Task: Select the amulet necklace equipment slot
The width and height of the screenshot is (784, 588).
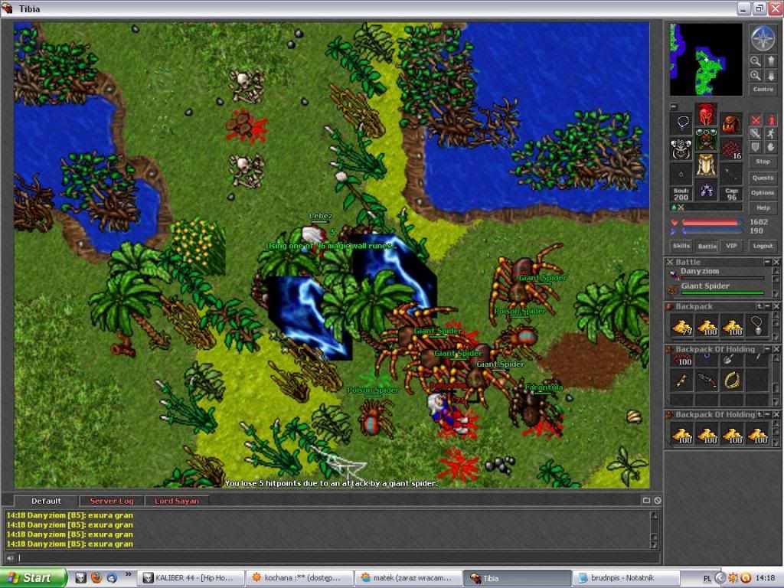Action: tap(681, 123)
